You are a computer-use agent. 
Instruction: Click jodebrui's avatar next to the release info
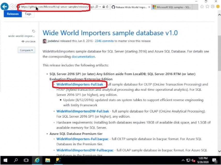click(x=44, y=41)
